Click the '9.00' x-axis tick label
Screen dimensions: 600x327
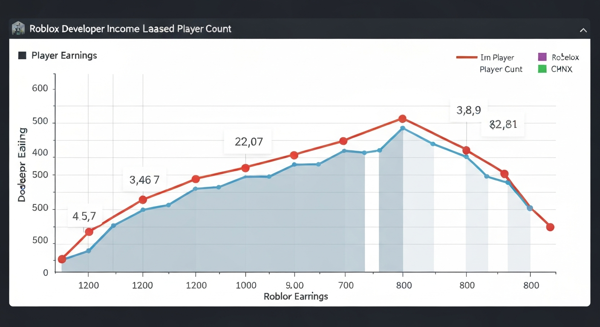pos(294,285)
